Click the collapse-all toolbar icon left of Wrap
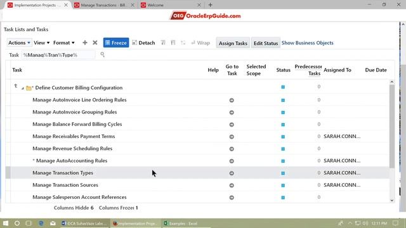This screenshot has height=228, width=406. (183, 42)
